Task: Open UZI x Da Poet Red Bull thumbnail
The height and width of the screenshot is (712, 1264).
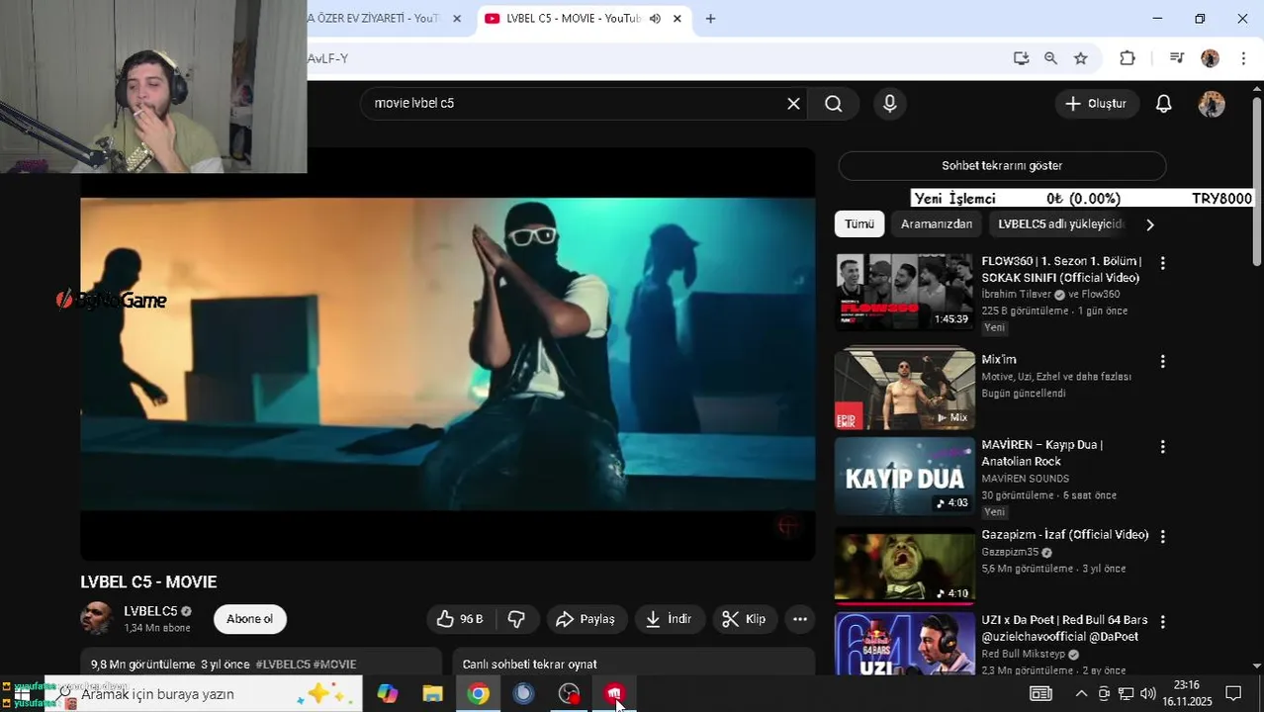Action: (905, 644)
